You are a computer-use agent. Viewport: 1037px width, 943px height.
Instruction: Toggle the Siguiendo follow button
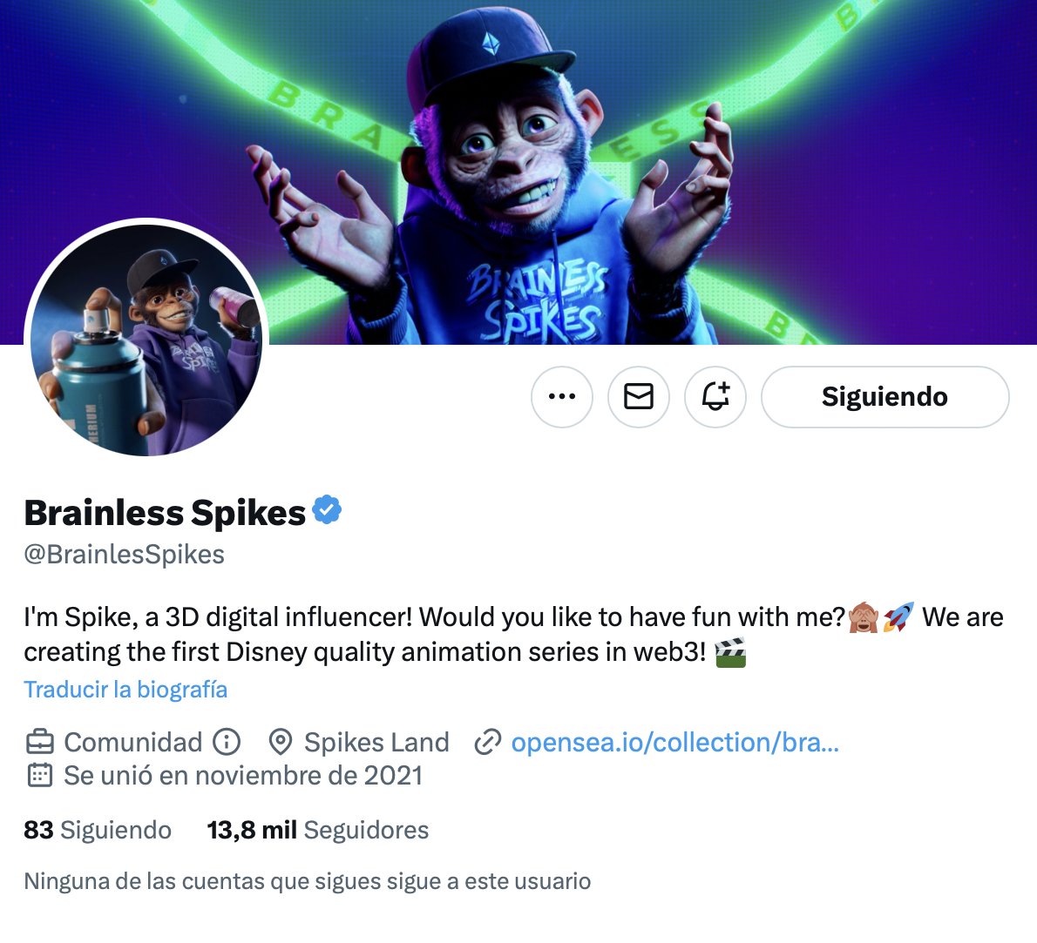point(884,396)
